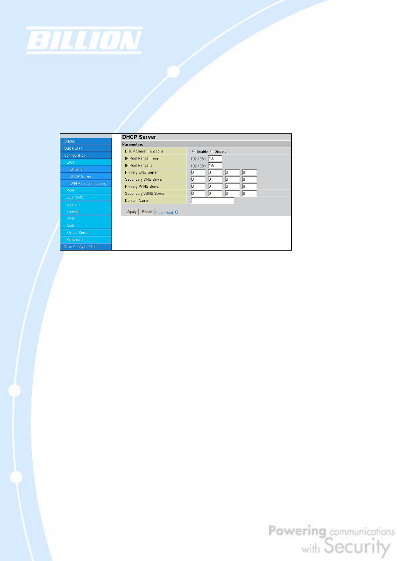The width and height of the screenshot is (397, 561).
Task: Click the Apply button
Action: click(131, 212)
